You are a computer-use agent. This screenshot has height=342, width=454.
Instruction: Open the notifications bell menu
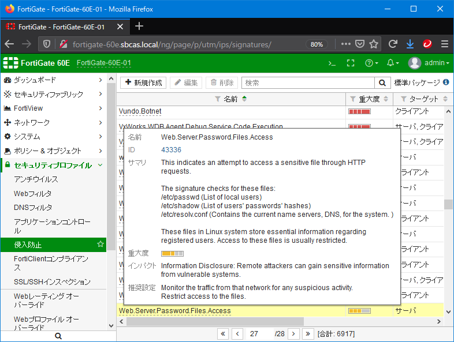tap(393, 63)
